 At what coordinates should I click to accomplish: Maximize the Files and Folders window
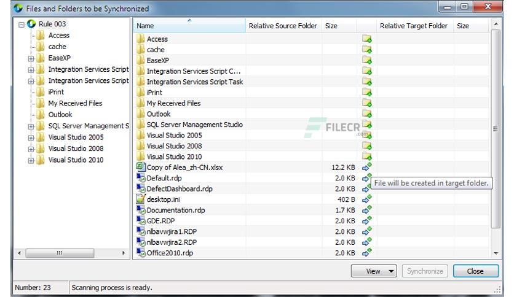[x=464, y=6]
